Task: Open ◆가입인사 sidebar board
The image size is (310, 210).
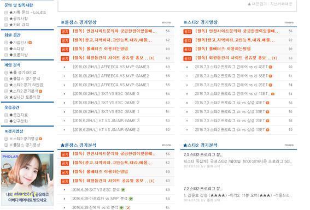Action: 19,43
